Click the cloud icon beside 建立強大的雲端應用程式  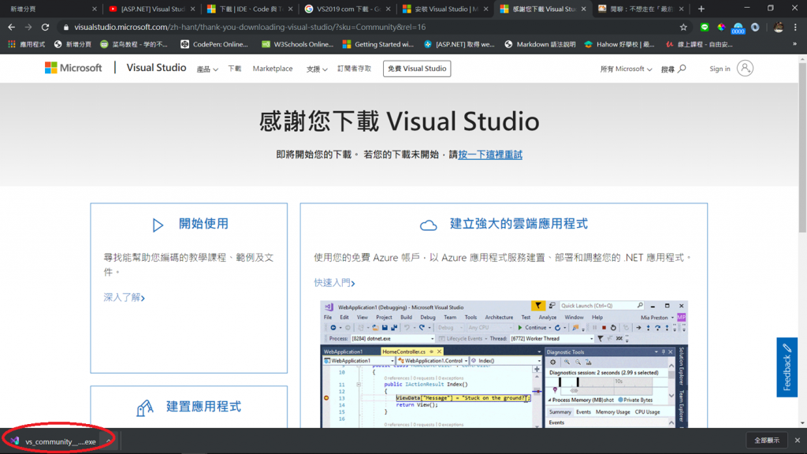428,225
